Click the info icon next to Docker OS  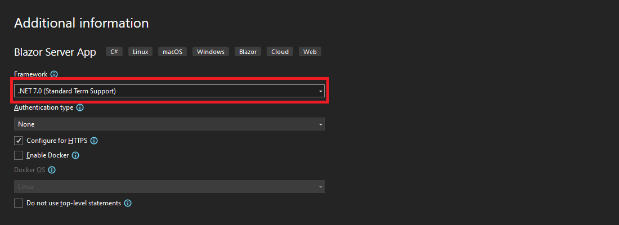click(x=52, y=170)
